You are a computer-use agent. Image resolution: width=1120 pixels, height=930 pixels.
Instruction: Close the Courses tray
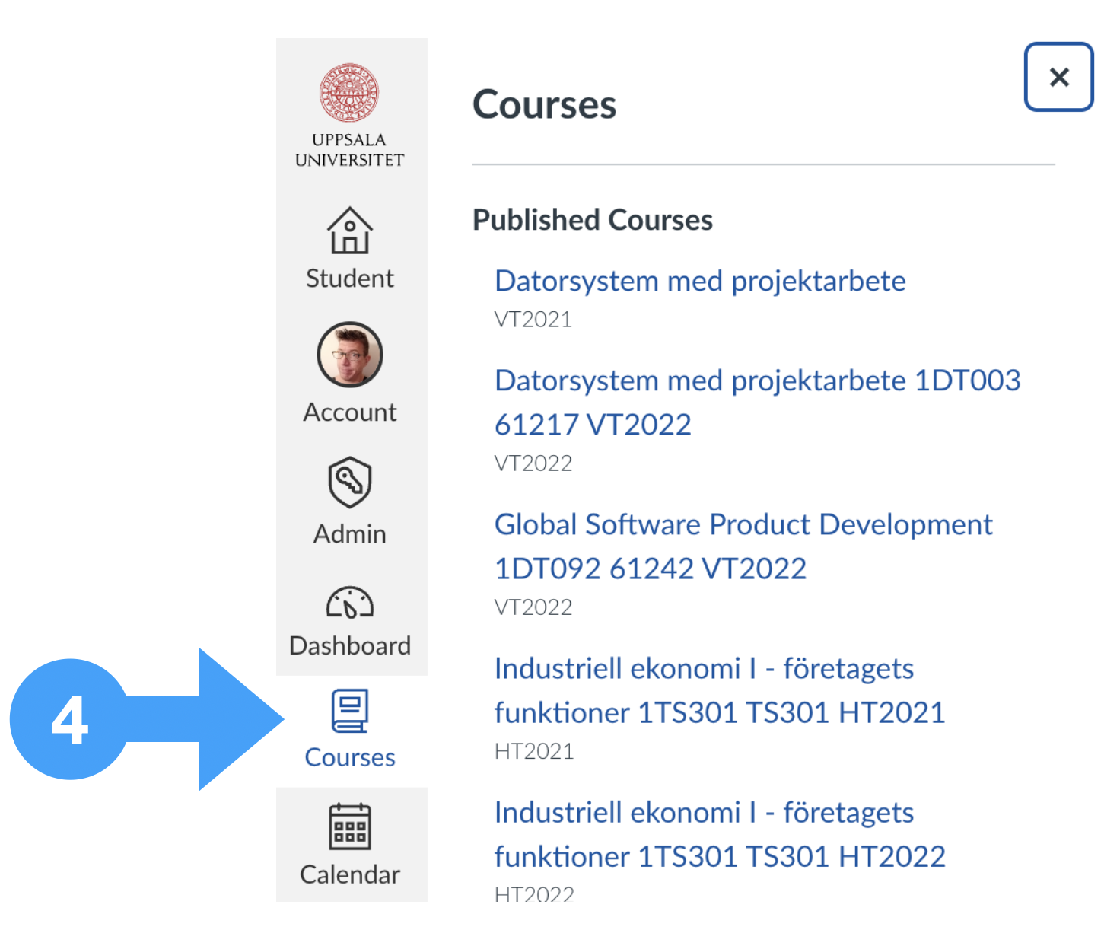click(1059, 77)
